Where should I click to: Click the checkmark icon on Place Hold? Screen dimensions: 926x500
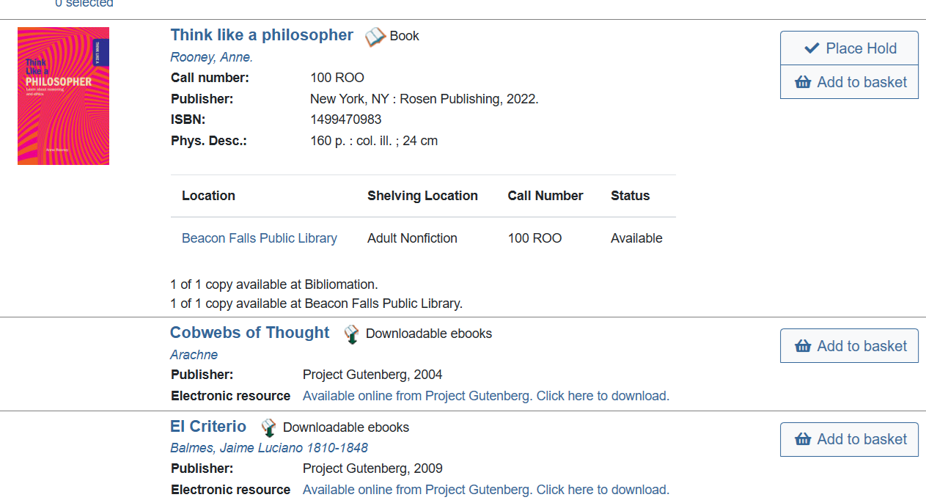click(812, 48)
